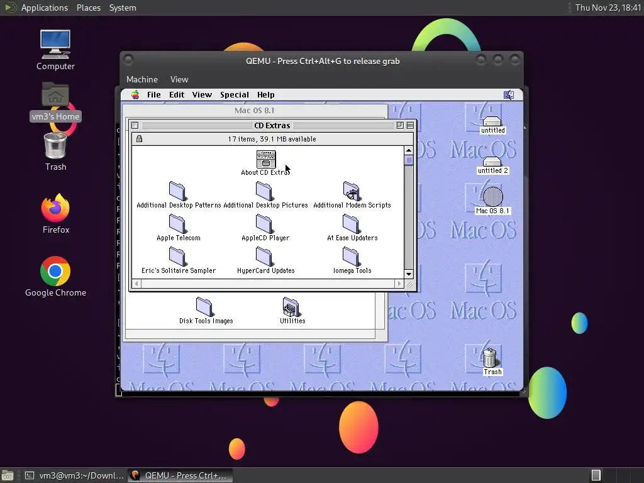Screen dimensions: 644x483
Task: Open the About CD Extras document icon
Action: coord(266,159)
